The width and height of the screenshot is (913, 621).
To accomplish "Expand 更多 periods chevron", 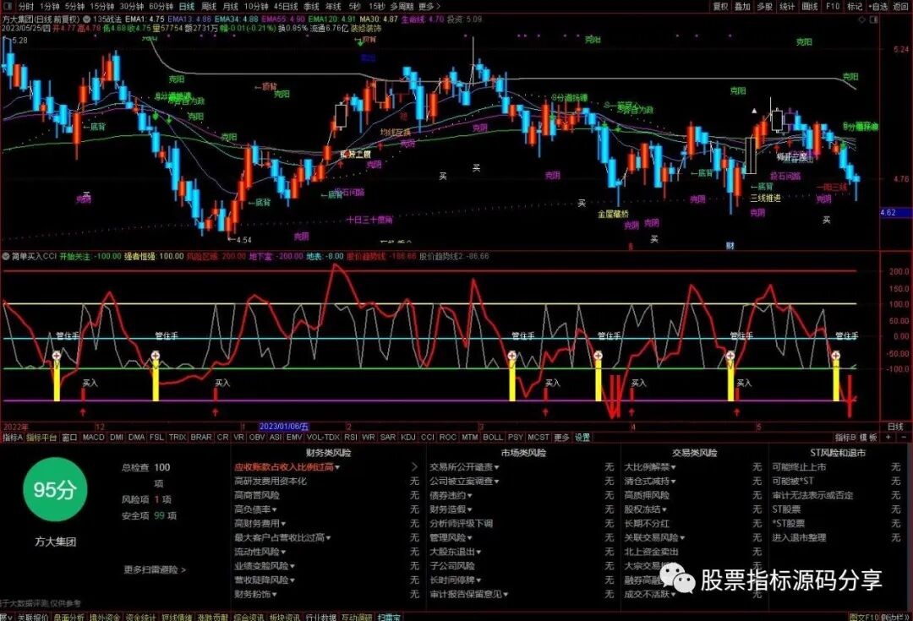I will click(x=429, y=7).
